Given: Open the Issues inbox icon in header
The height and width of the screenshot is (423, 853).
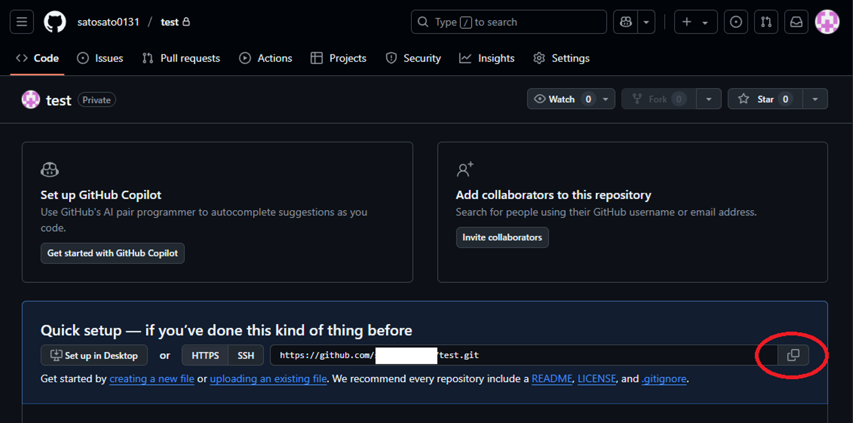Looking at the screenshot, I should (x=736, y=22).
